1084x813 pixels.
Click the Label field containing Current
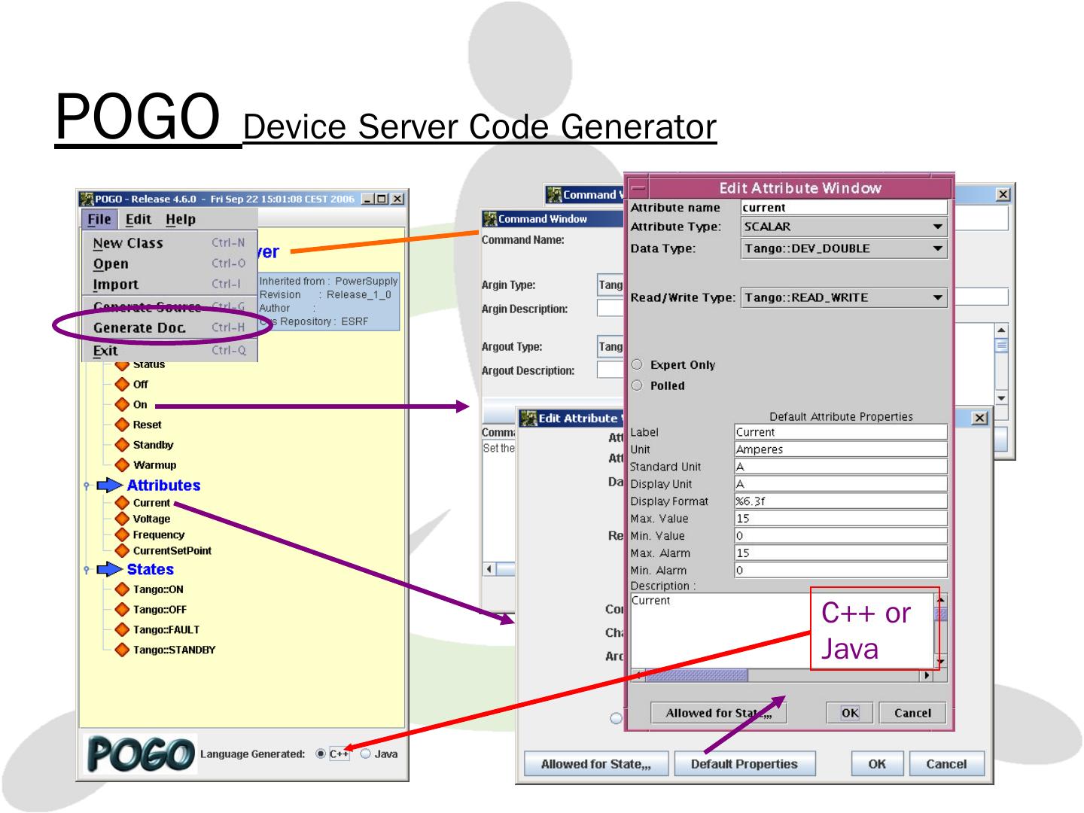click(841, 432)
